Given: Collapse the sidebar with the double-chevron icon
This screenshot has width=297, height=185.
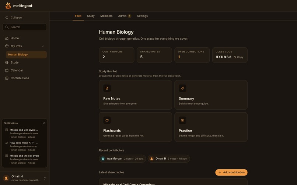Looking at the screenshot, I should point(7,18).
